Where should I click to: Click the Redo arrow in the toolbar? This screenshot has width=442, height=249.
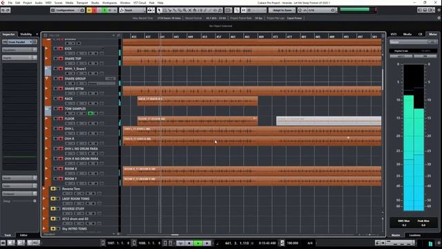(x=8, y=10)
